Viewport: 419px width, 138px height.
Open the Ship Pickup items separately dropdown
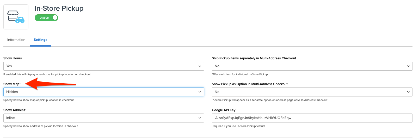pos(312,66)
